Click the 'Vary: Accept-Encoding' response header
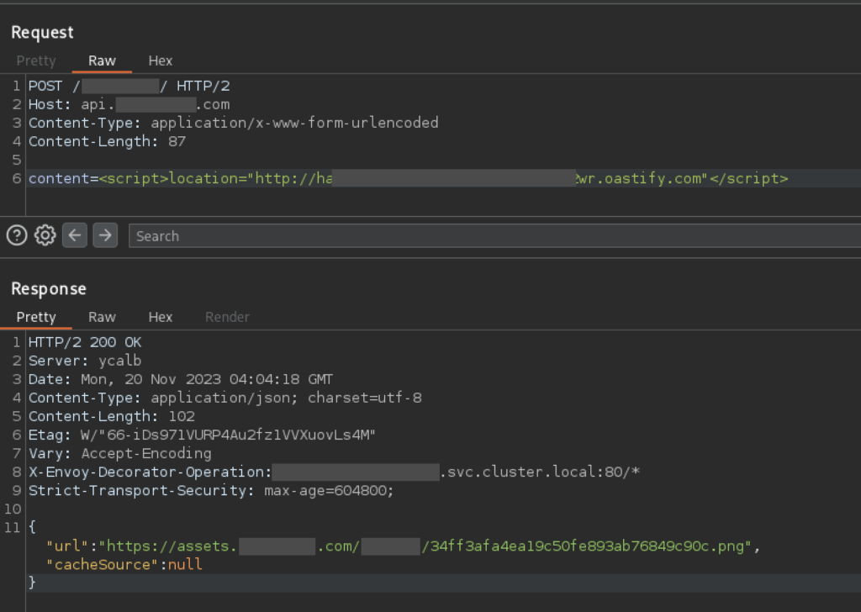The image size is (861, 612). [x=119, y=453]
